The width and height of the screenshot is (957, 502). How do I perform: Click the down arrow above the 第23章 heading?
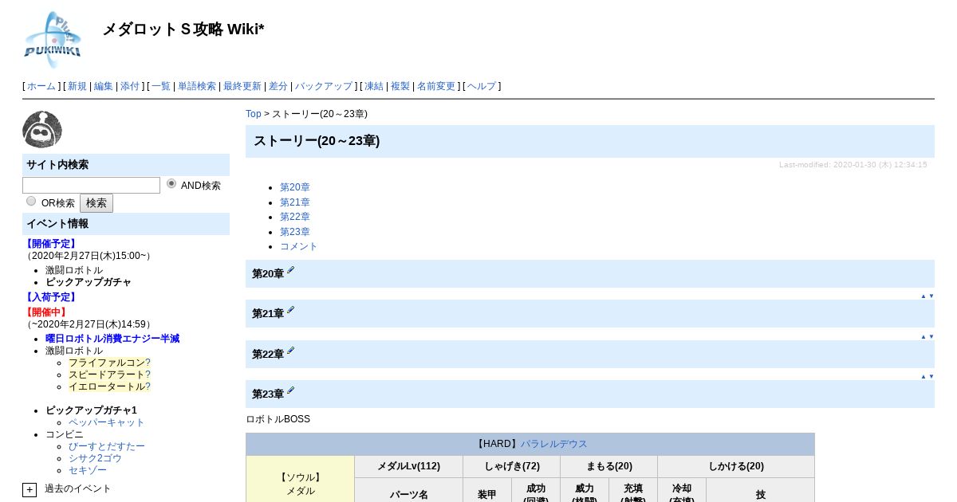[x=931, y=376]
